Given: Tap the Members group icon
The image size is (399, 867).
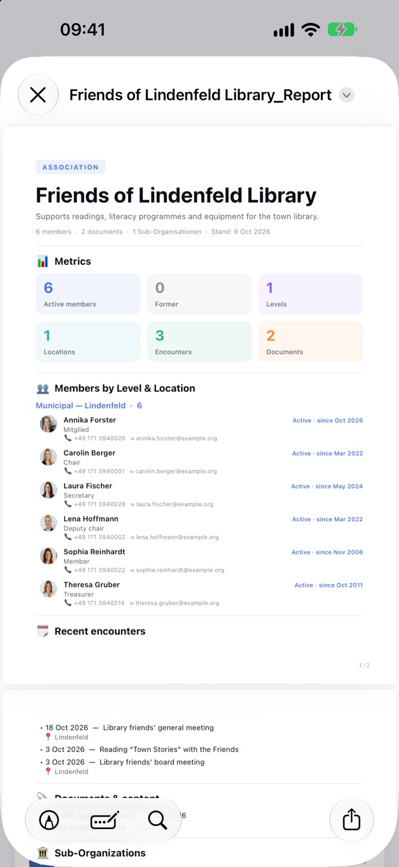Looking at the screenshot, I should point(42,388).
